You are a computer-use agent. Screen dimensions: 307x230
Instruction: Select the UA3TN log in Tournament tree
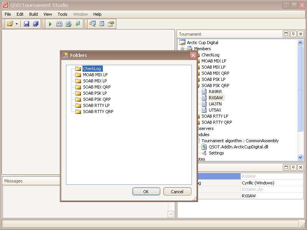(215, 104)
